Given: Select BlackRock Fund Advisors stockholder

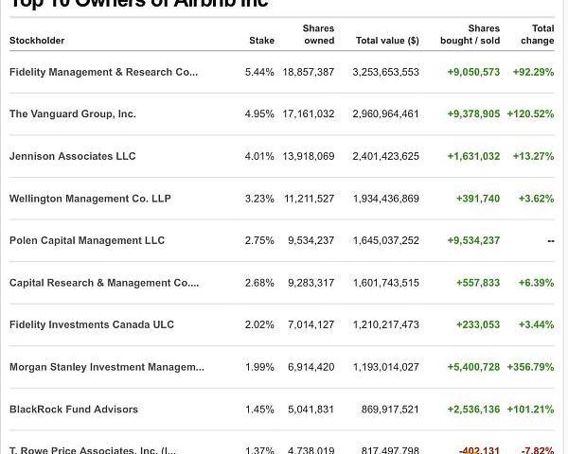Looking at the screenshot, I should tap(74, 410).
